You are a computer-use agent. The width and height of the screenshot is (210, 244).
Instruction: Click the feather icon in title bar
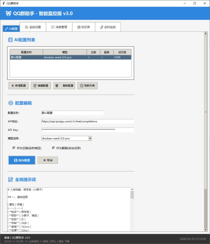(4, 3)
